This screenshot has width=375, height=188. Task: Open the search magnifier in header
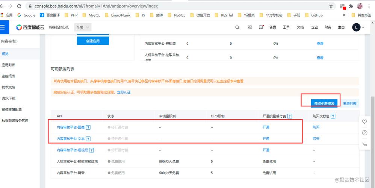pos(237,27)
